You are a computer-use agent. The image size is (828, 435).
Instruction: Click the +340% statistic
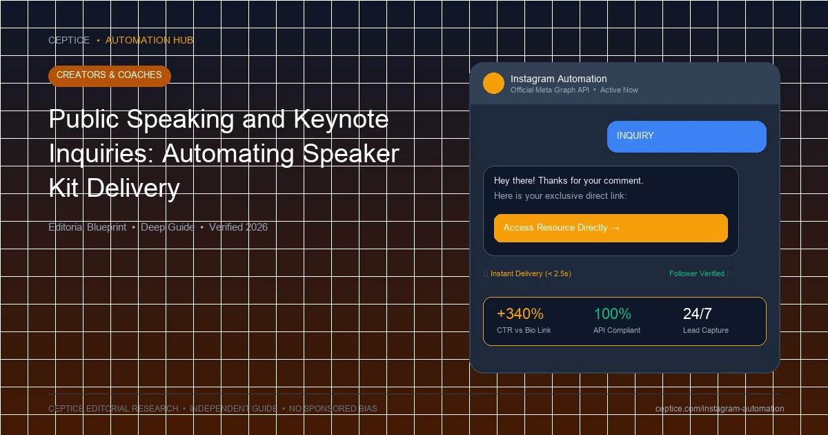tap(520, 314)
